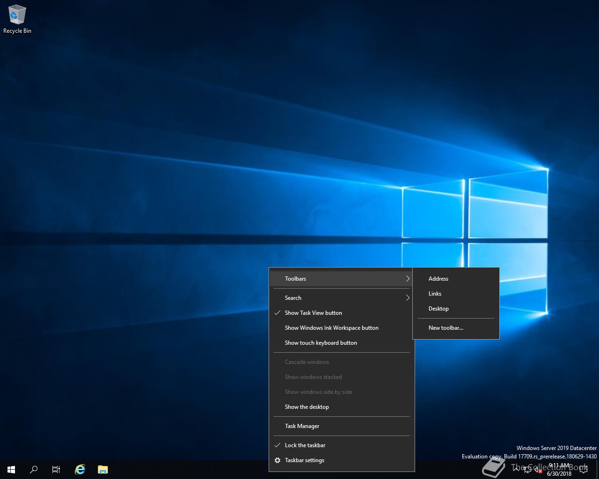The width and height of the screenshot is (599, 479).
Task: Launch Internet Explorer from the taskbar
Action: point(80,469)
